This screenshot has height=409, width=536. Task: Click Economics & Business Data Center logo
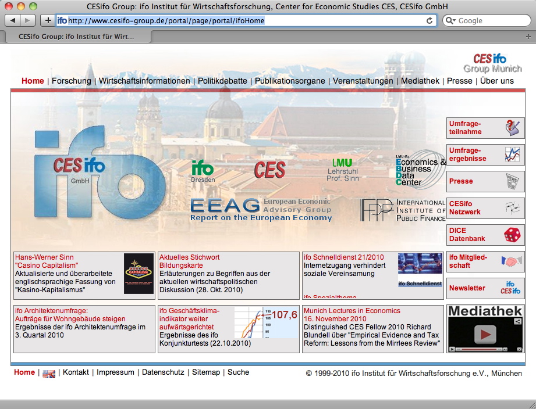420,170
